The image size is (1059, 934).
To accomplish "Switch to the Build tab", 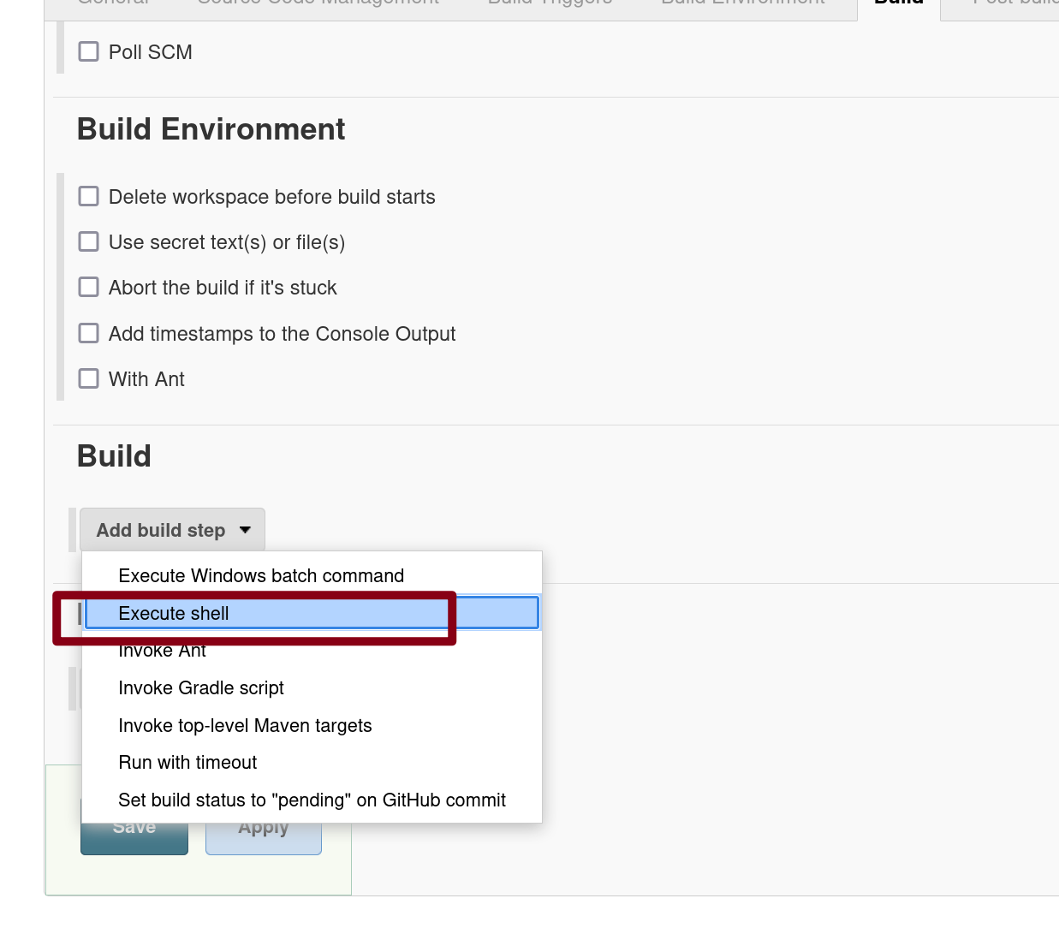I will (898, 4).
